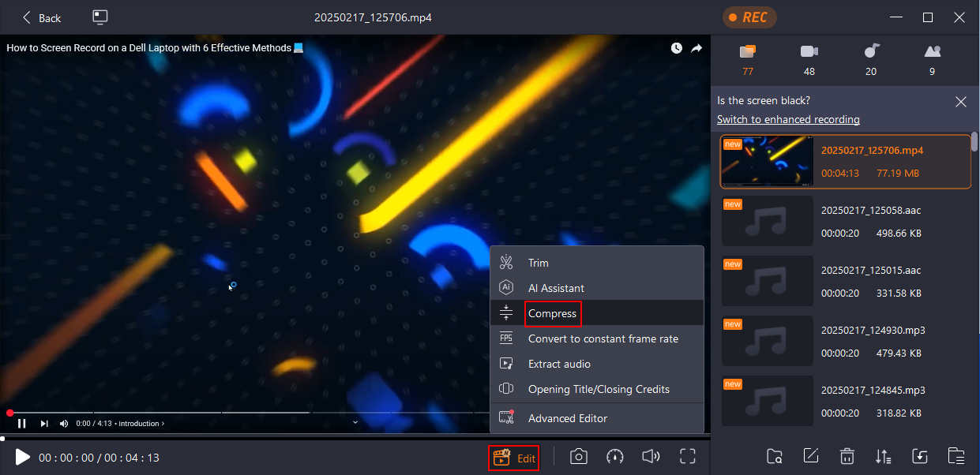Take a screenshot with the camera icon
The height and width of the screenshot is (475, 980).
click(579, 456)
